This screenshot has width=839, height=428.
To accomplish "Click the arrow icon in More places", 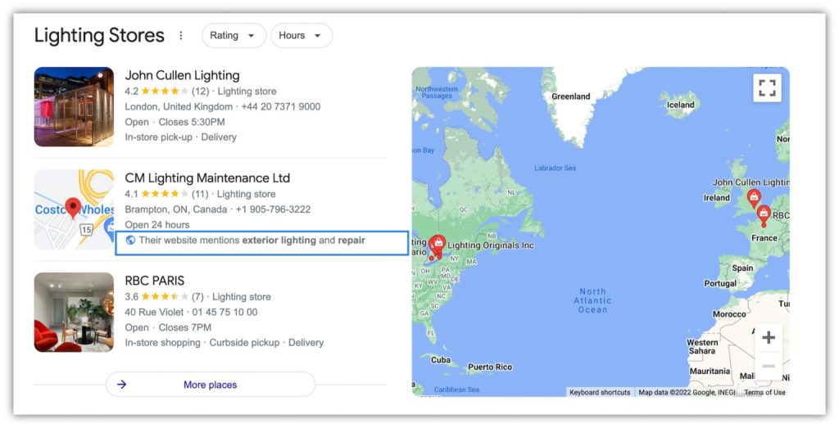I will [122, 385].
